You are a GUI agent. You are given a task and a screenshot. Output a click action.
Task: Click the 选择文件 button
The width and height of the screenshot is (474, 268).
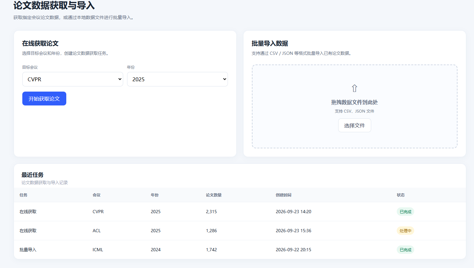point(354,125)
